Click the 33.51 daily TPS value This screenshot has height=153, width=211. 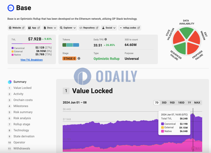98,45
